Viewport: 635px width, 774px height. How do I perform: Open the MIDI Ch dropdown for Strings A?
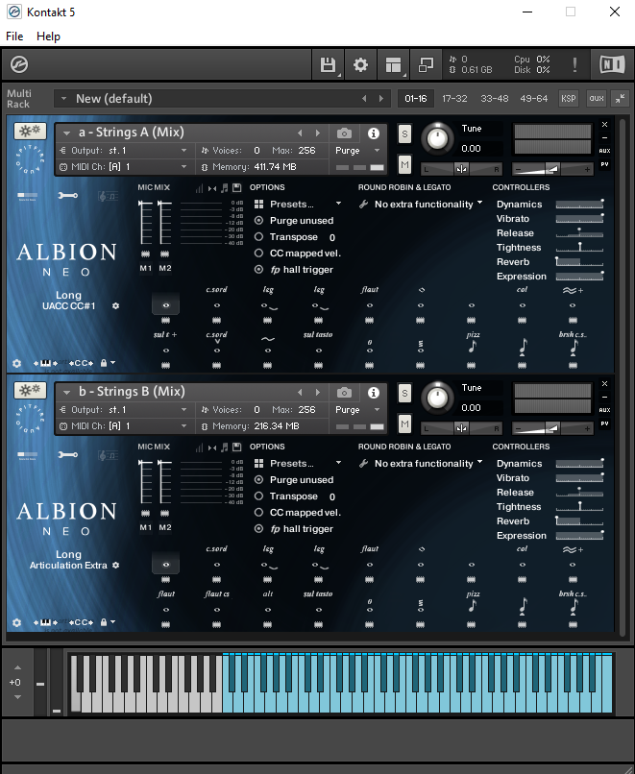(x=183, y=167)
